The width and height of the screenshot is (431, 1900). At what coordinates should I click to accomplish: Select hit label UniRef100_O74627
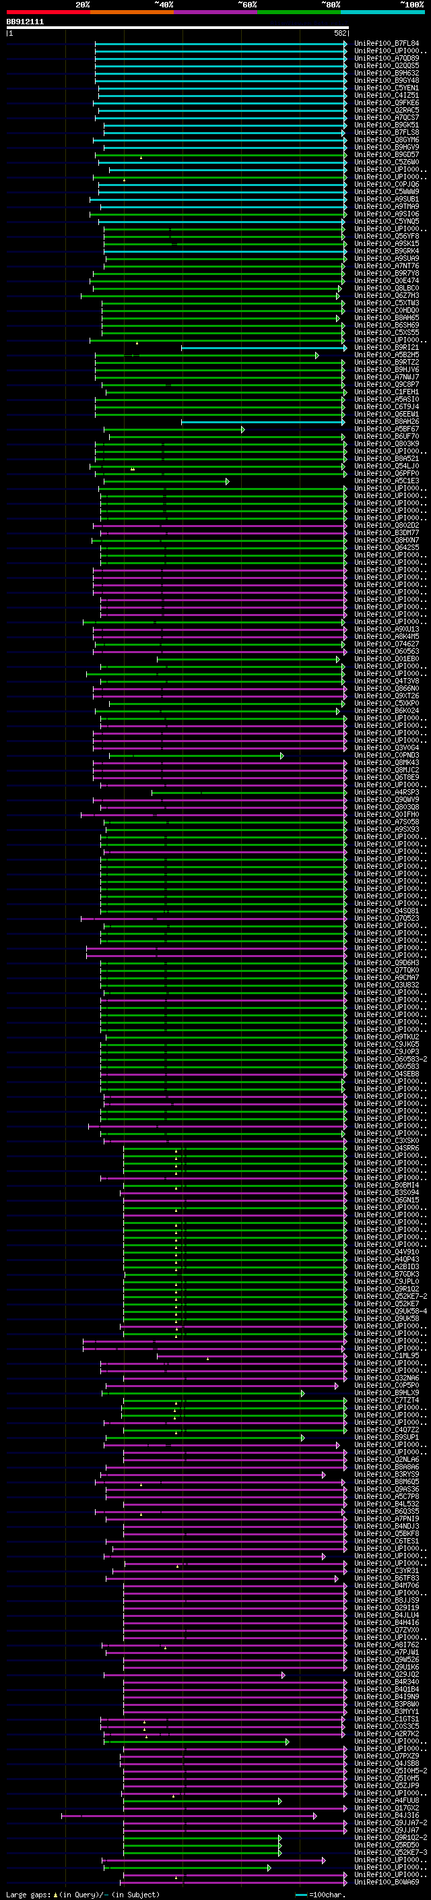386,644
